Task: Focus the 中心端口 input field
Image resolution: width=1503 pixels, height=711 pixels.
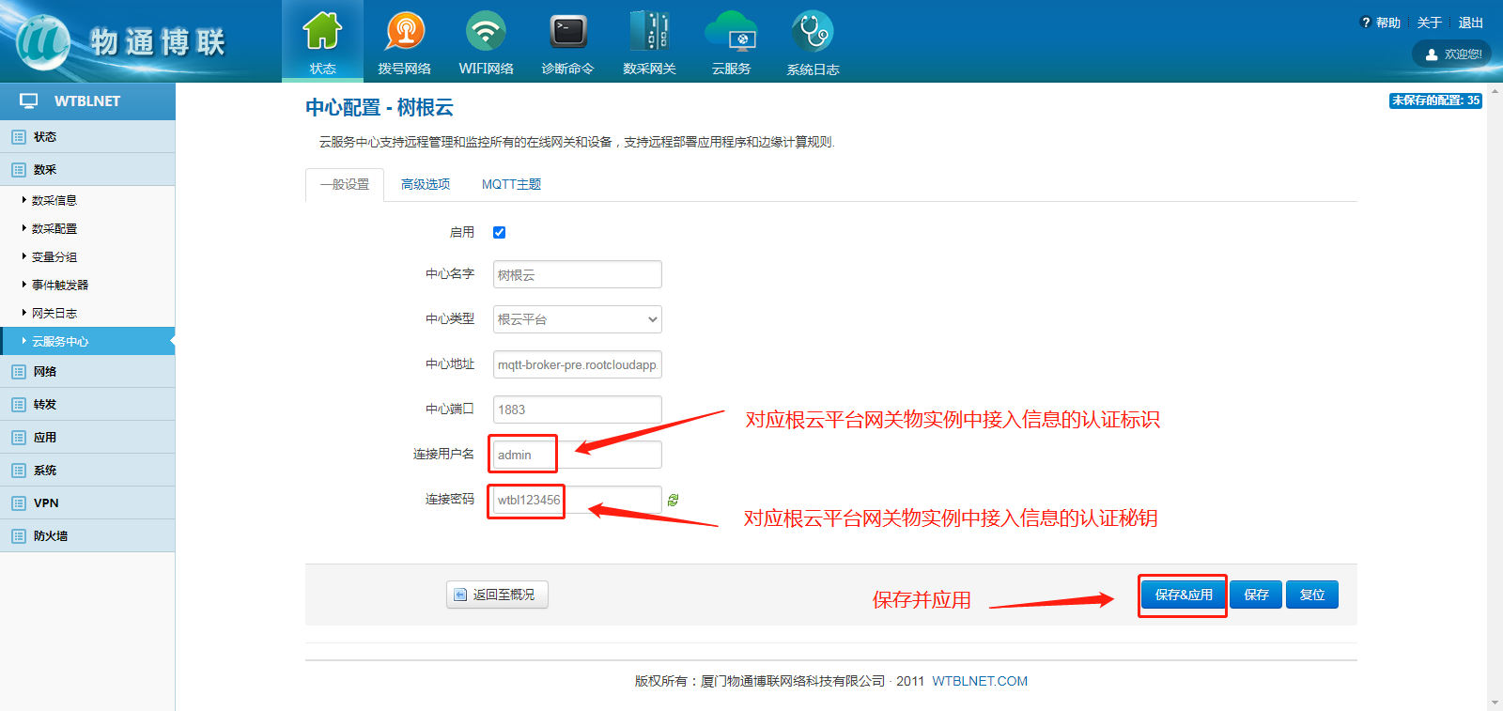Action: (x=577, y=410)
